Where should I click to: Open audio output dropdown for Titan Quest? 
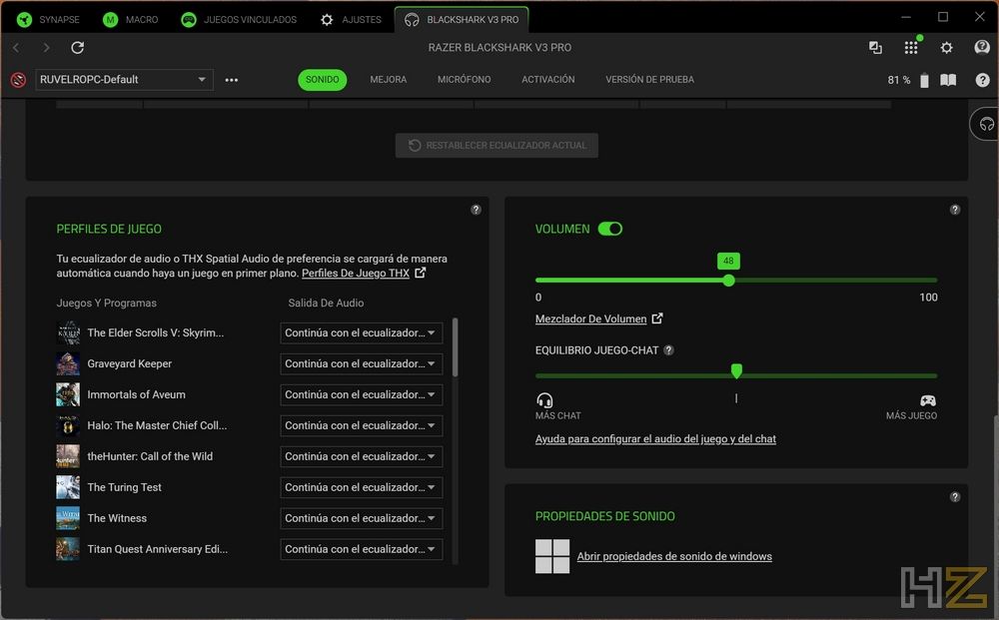[362, 549]
